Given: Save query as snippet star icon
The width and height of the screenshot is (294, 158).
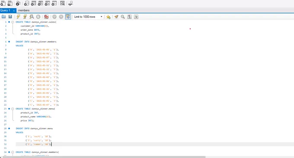Looking at the screenshot, I should (109, 17).
